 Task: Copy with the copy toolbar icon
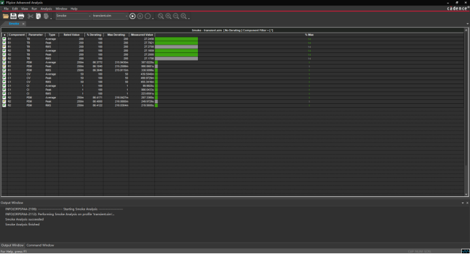pyautogui.click(x=38, y=16)
